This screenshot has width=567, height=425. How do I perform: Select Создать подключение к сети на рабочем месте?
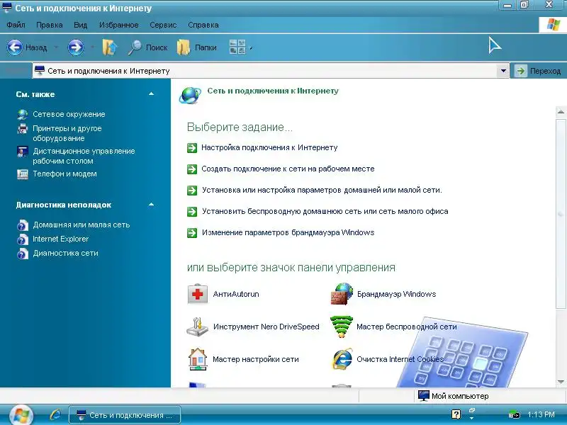[288, 169]
